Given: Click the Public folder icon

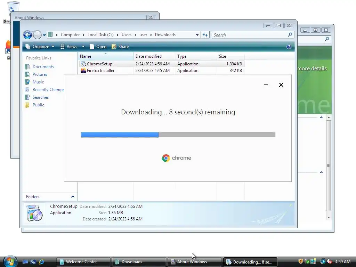Looking at the screenshot, I should (x=27, y=105).
